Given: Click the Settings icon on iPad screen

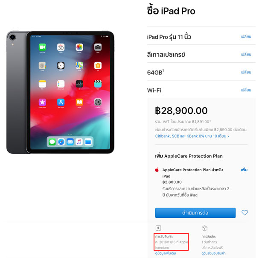Looking at the screenshot, I should pos(98,102).
